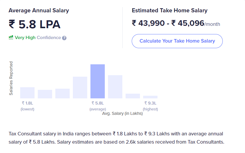The width and height of the screenshot is (245, 153).
Task: Click the second bar in the salary histogram
Action: pos(45,94)
